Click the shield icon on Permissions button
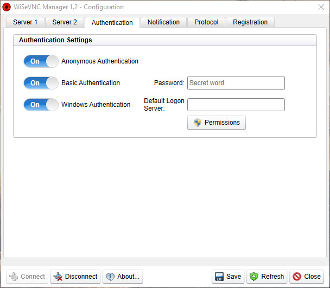 point(198,123)
